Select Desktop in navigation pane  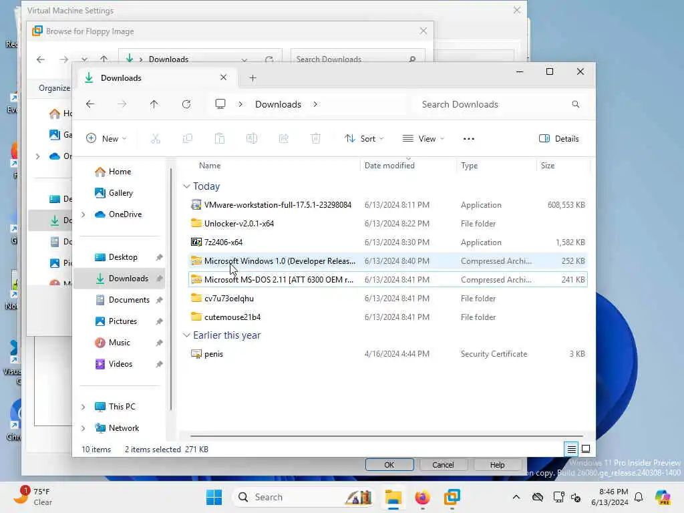pyautogui.click(x=119, y=257)
